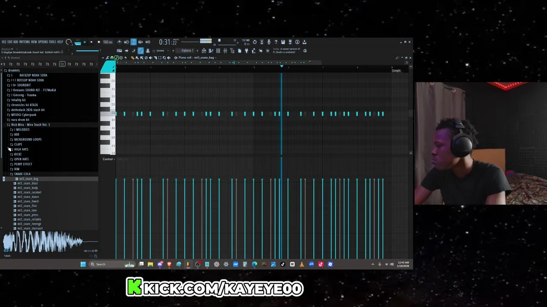Open the PATTERNS menu

click(24, 42)
